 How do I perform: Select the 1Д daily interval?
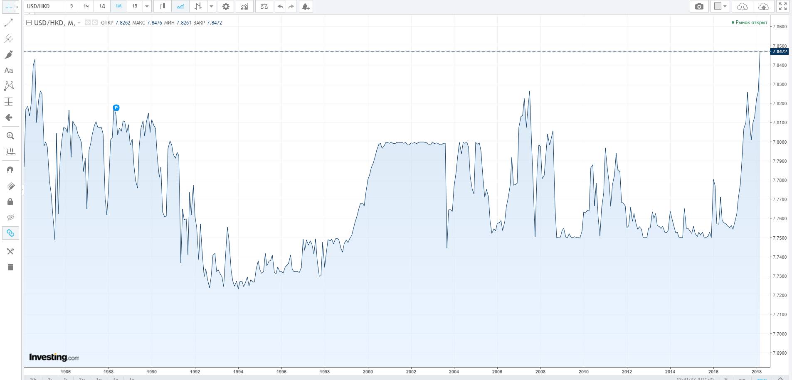102,6
